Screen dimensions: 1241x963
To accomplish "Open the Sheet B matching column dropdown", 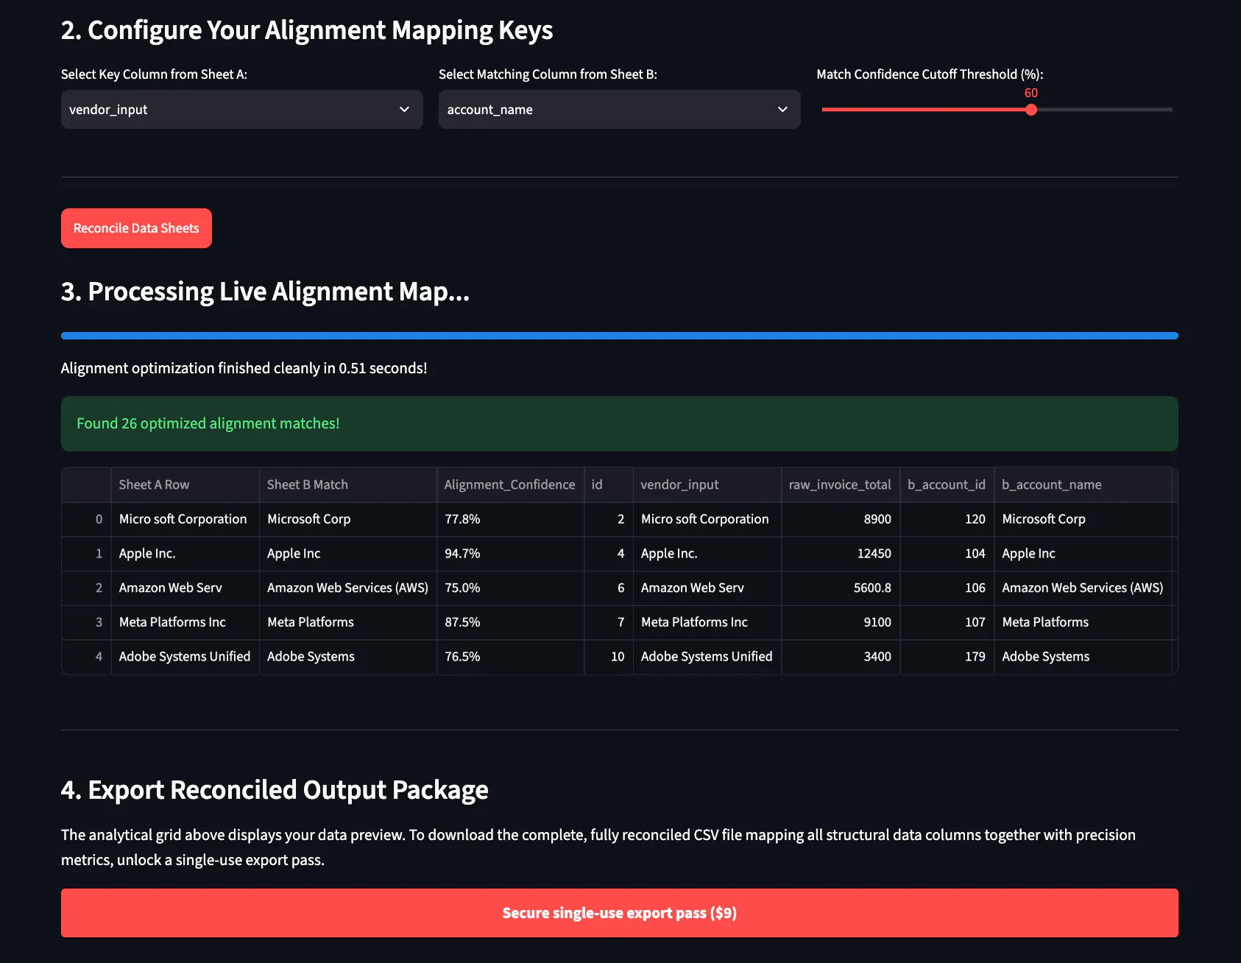I will click(619, 110).
